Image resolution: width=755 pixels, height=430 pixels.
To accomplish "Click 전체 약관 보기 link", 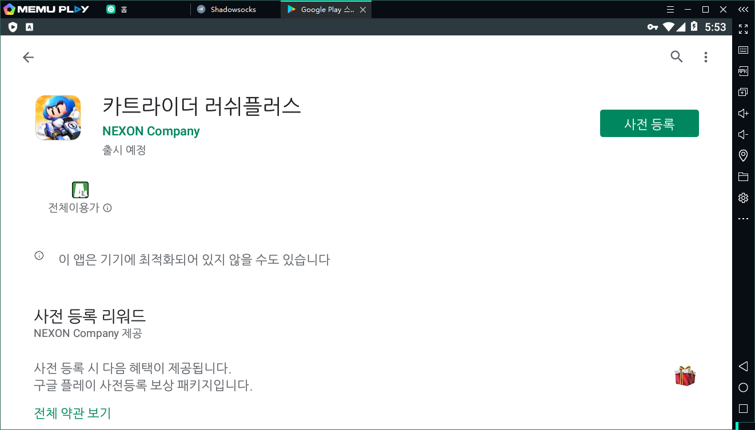I will [72, 413].
